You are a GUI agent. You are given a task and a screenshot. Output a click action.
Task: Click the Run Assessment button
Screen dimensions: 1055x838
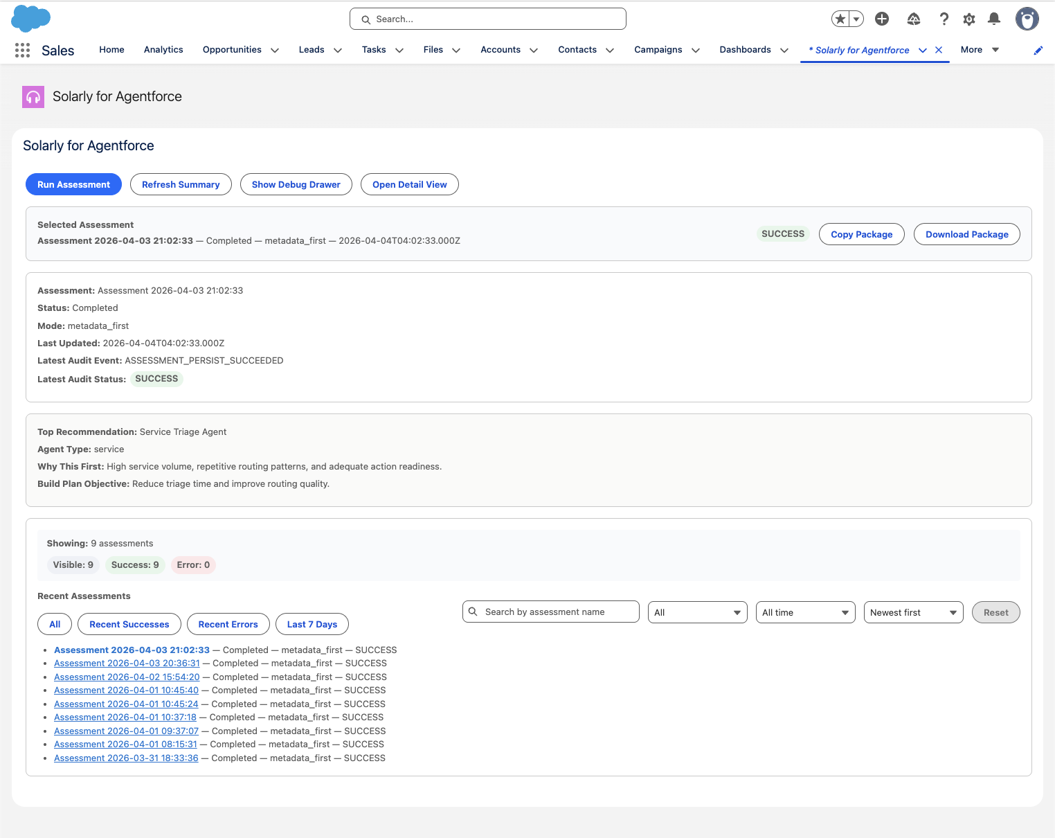(73, 184)
